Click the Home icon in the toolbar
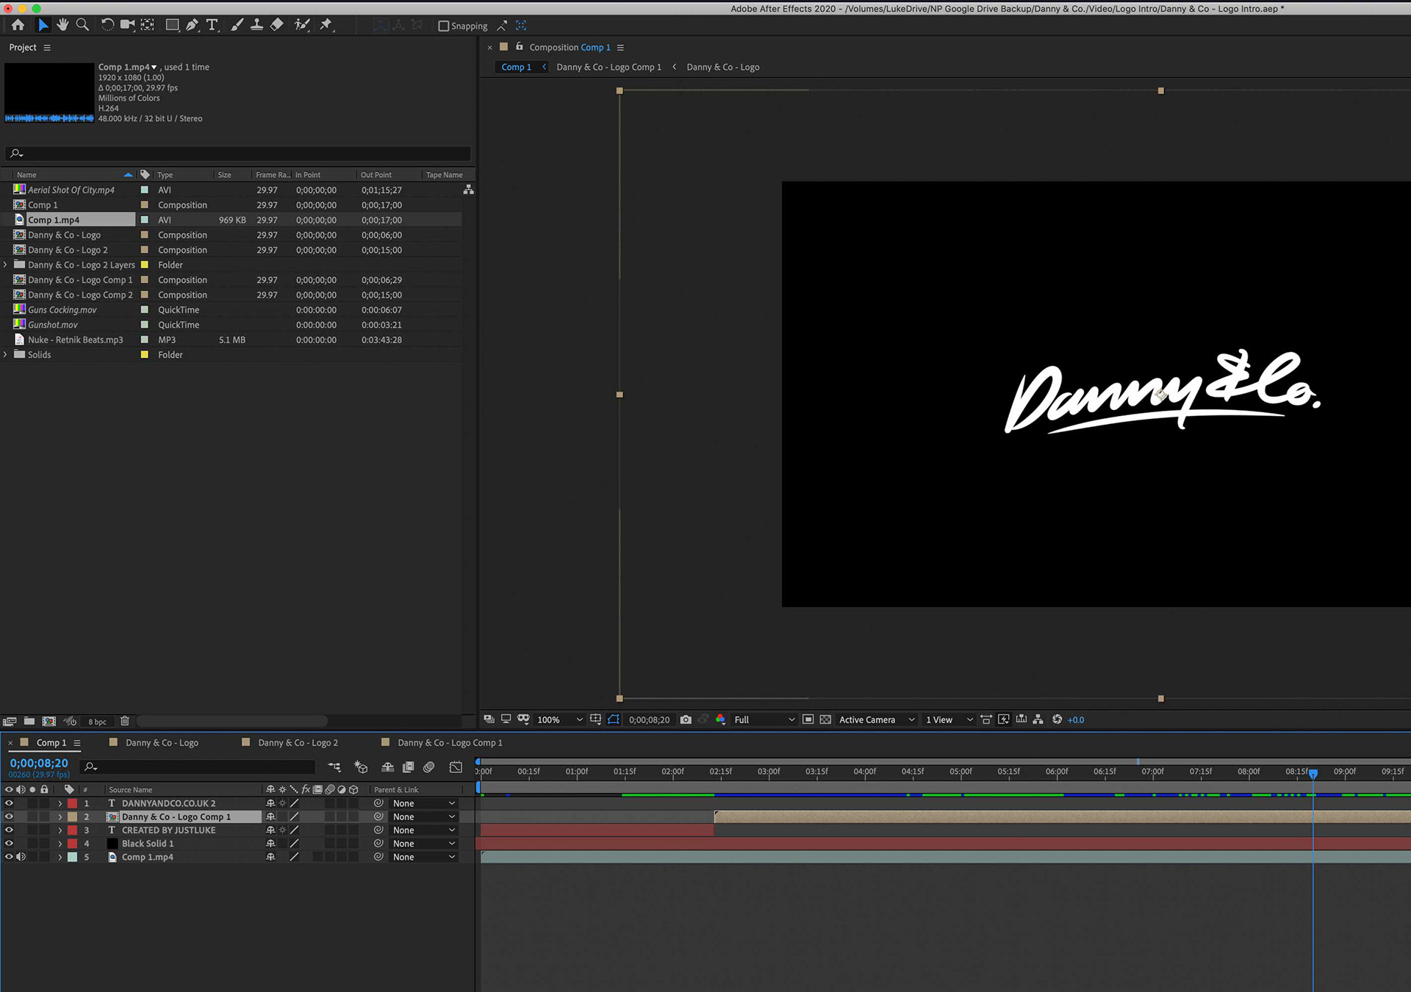The image size is (1411, 992). pos(18,25)
